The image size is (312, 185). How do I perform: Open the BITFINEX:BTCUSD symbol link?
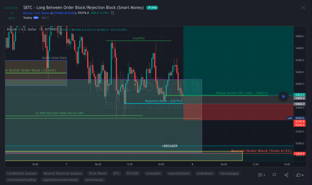pyautogui.click(x=64, y=13)
